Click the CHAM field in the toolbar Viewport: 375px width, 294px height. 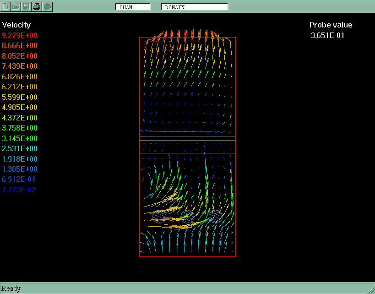click(x=133, y=7)
